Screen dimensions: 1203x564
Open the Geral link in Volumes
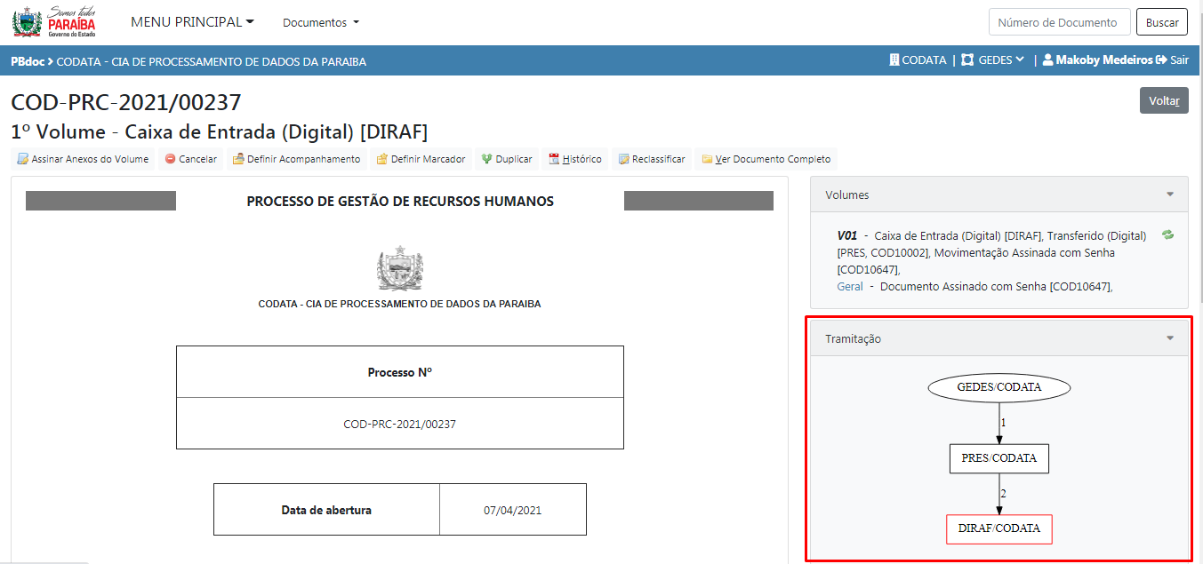click(x=849, y=287)
